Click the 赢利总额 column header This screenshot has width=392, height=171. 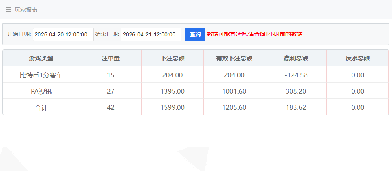296,58
